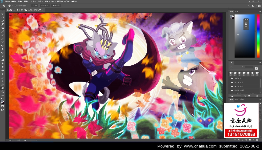Delete brush trash icon in Brushes panel
The image size is (262, 150).
pos(257,96)
